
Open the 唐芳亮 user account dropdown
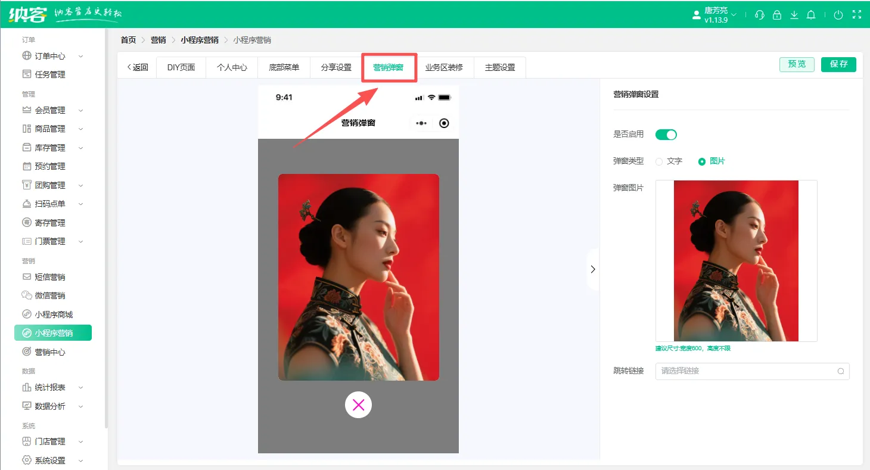pyautogui.click(x=715, y=15)
